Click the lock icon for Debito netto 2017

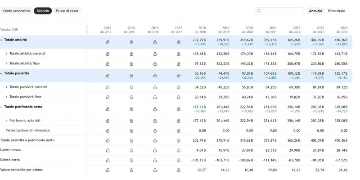(178, 160)
